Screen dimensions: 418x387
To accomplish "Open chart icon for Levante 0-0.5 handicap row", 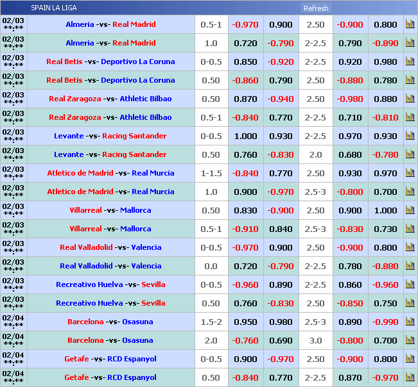I will (x=410, y=136).
